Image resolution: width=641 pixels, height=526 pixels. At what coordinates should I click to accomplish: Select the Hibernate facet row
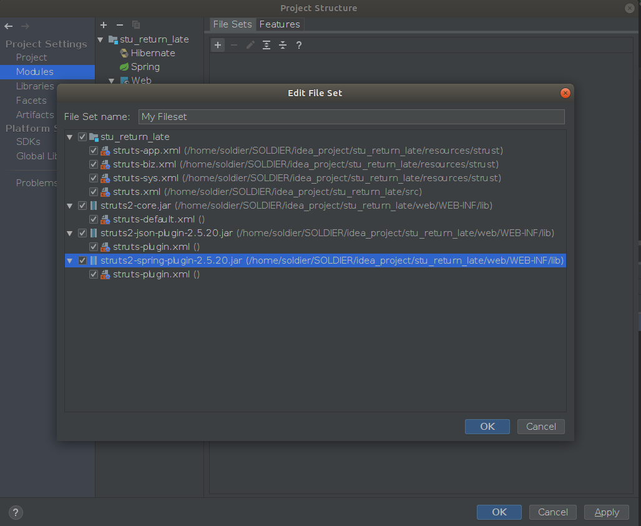coord(150,53)
